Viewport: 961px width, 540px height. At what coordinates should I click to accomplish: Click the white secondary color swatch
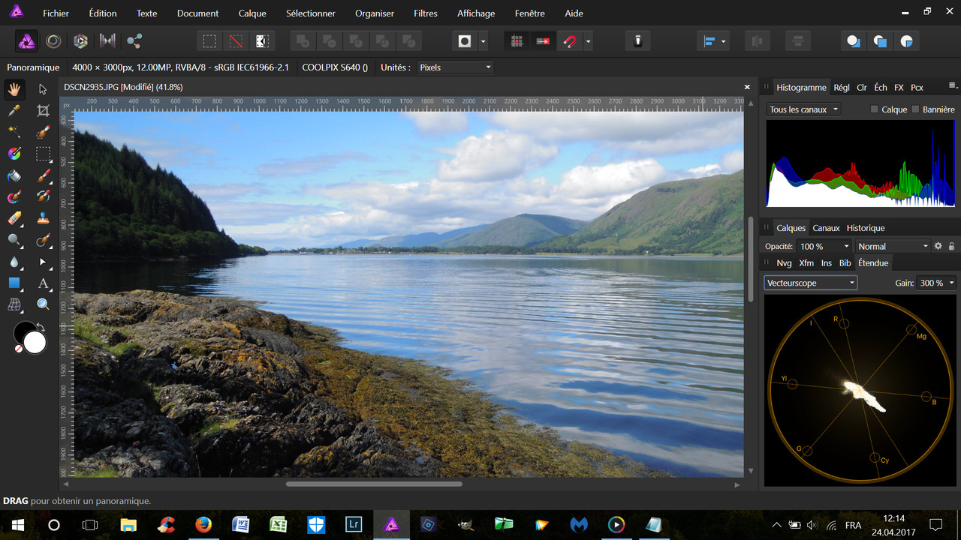(x=35, y=342)
